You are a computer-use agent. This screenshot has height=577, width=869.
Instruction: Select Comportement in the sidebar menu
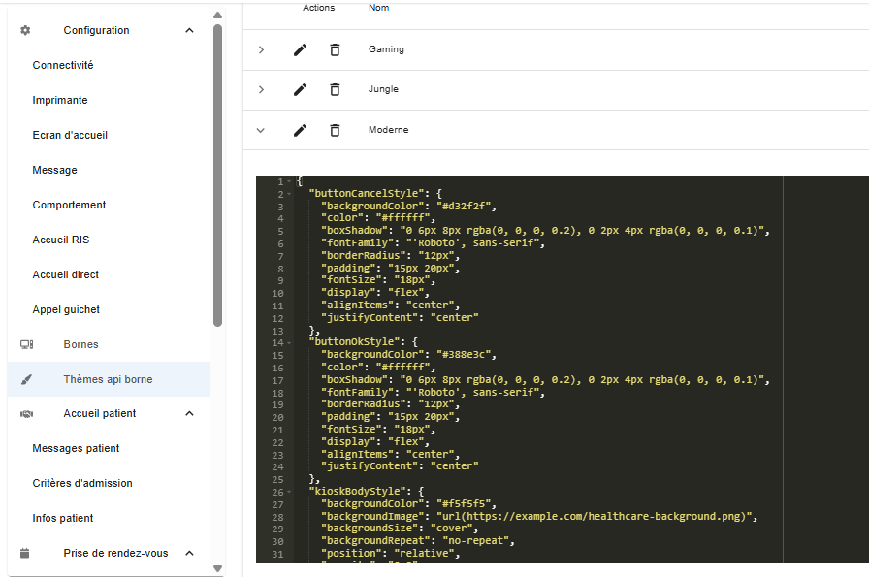pyautogui.click(x=68, y=205)
